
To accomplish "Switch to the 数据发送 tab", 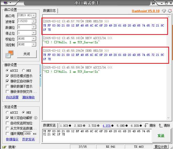I will pyautogui.click(x=50, y=125).
